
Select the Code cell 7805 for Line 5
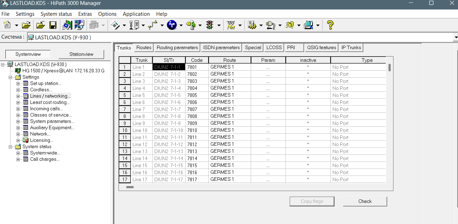tap(197, 95)
